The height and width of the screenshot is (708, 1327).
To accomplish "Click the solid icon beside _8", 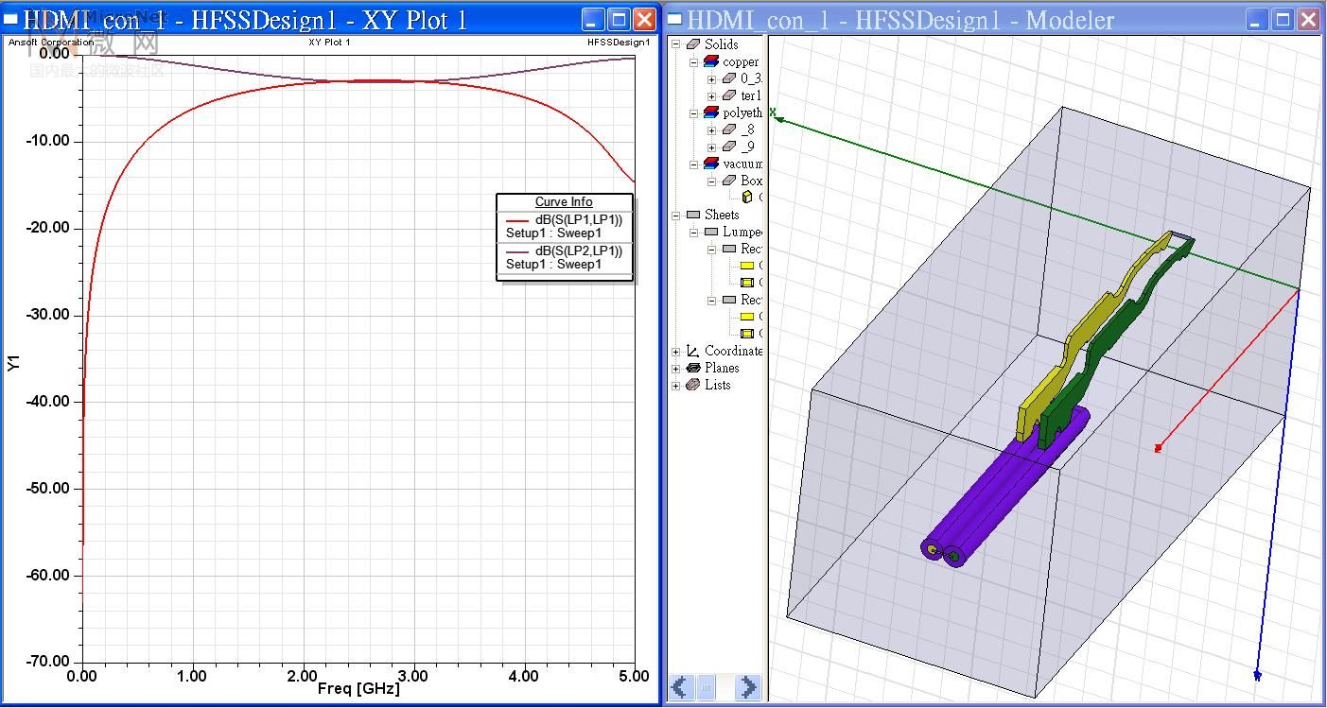I will [729, 130].
